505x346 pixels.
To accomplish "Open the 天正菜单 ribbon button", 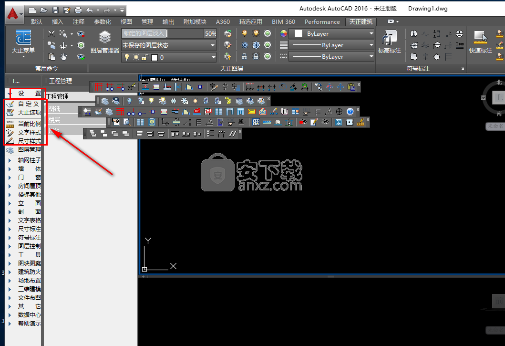I will (x=23, y=42).
